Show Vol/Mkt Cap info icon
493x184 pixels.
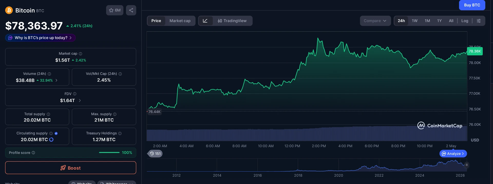point(120,74)
